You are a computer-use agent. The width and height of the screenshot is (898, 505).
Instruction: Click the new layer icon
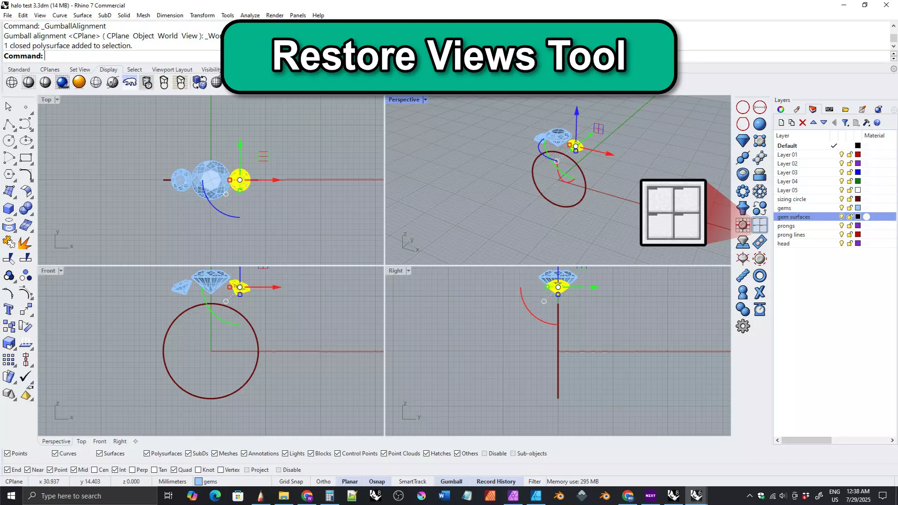pyautogui.click(x=781, y=123)
